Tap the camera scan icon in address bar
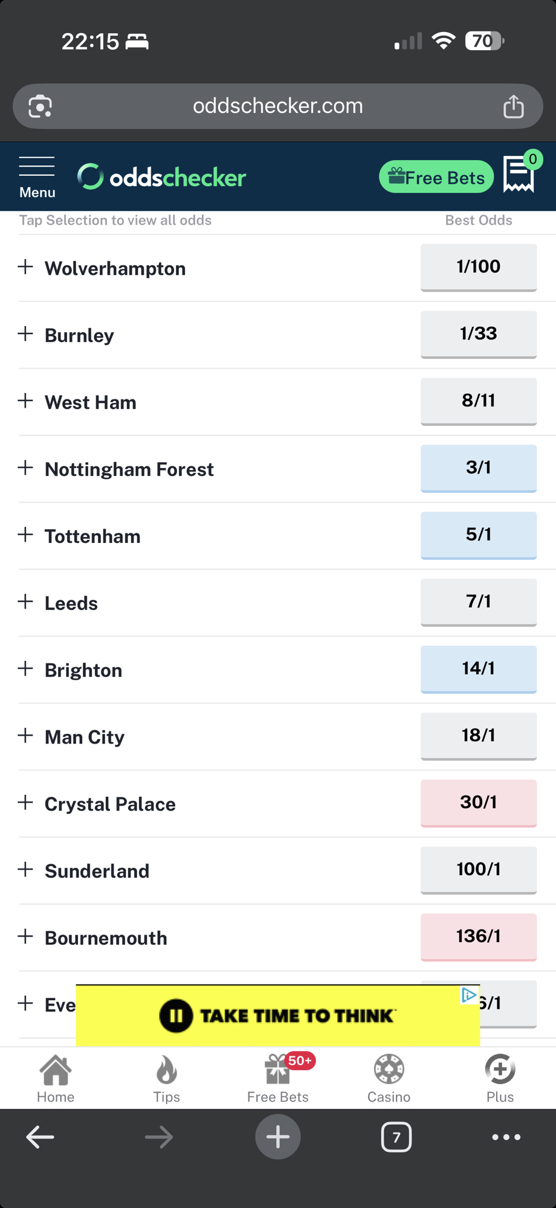Viewport: 556px width, 1208px height. (40, 106)
